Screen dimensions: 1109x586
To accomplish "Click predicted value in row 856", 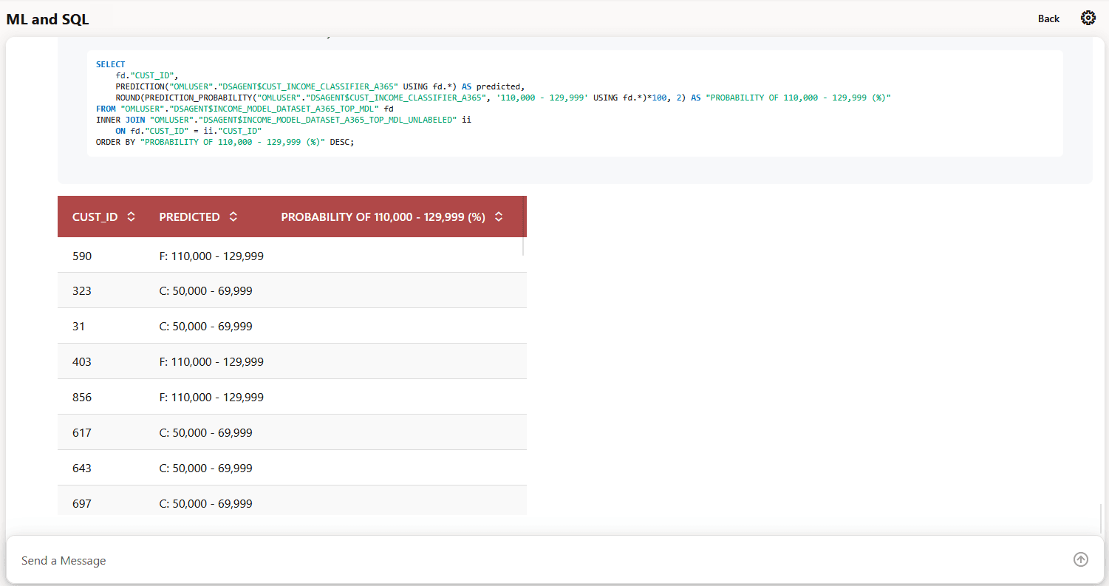I will click(211, 398).
